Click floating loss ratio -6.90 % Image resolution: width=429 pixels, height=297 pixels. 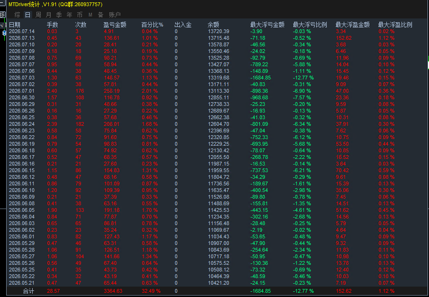(302, 91)
